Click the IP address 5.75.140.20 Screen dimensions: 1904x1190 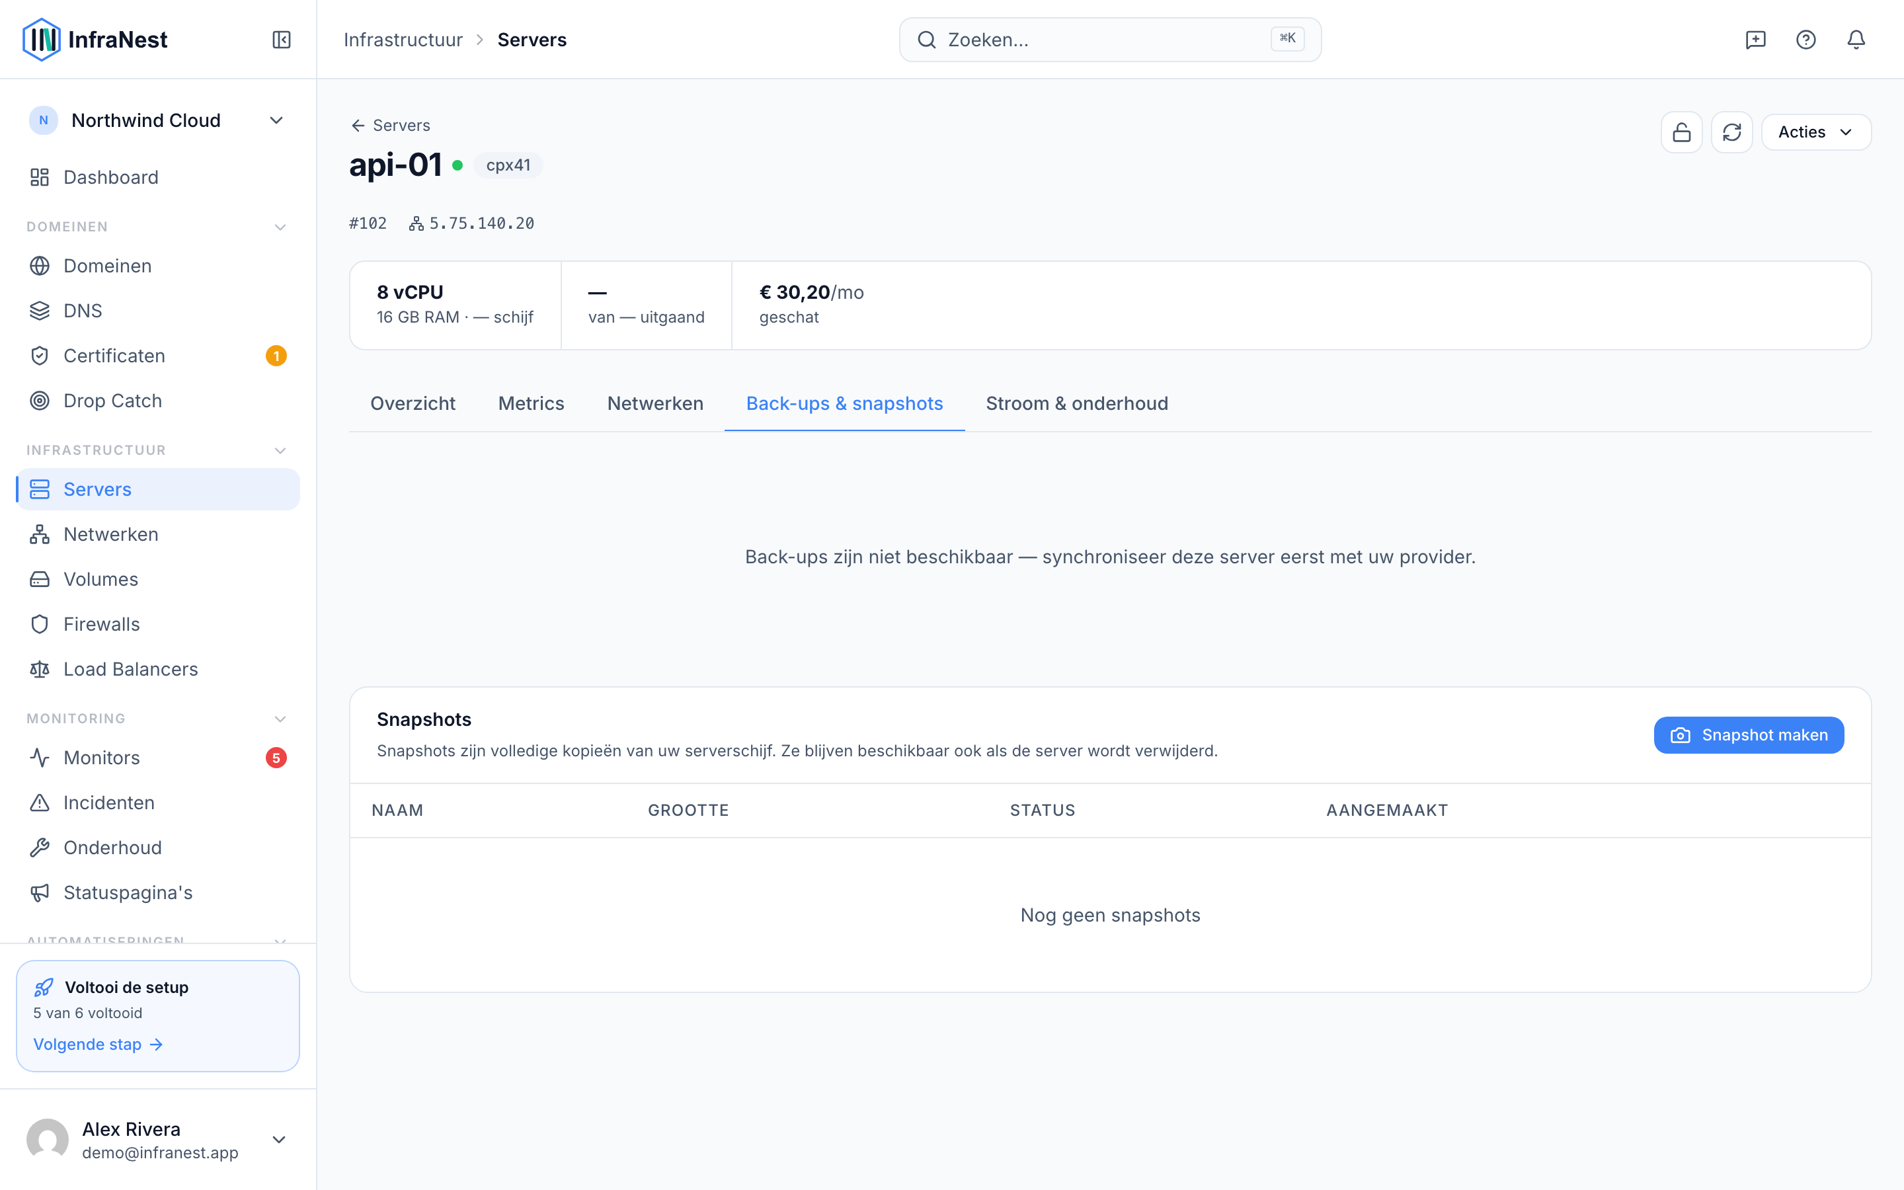click(481, 224)
